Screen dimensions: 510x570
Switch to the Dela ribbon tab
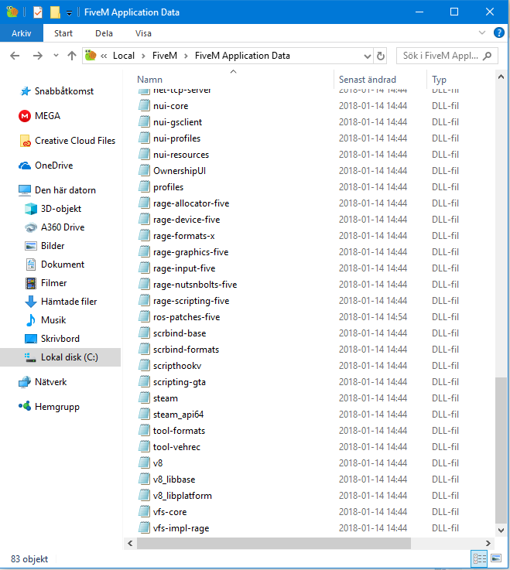click(104, 33)
